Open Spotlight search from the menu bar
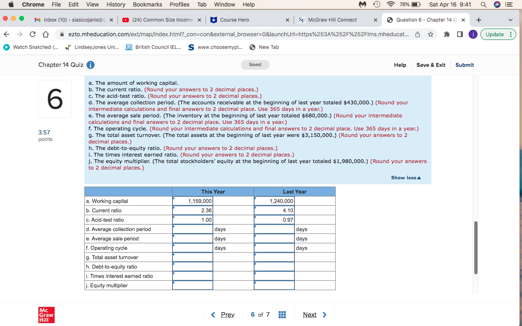Image resolution: width=522 pixels, height=326 pixels. [x=484, y=4]
